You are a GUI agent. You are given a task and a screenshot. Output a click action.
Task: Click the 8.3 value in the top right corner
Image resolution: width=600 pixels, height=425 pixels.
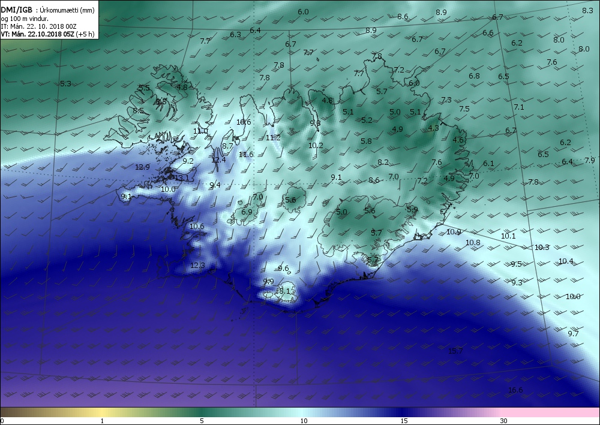pyautogui.click(x=588, y=10)
